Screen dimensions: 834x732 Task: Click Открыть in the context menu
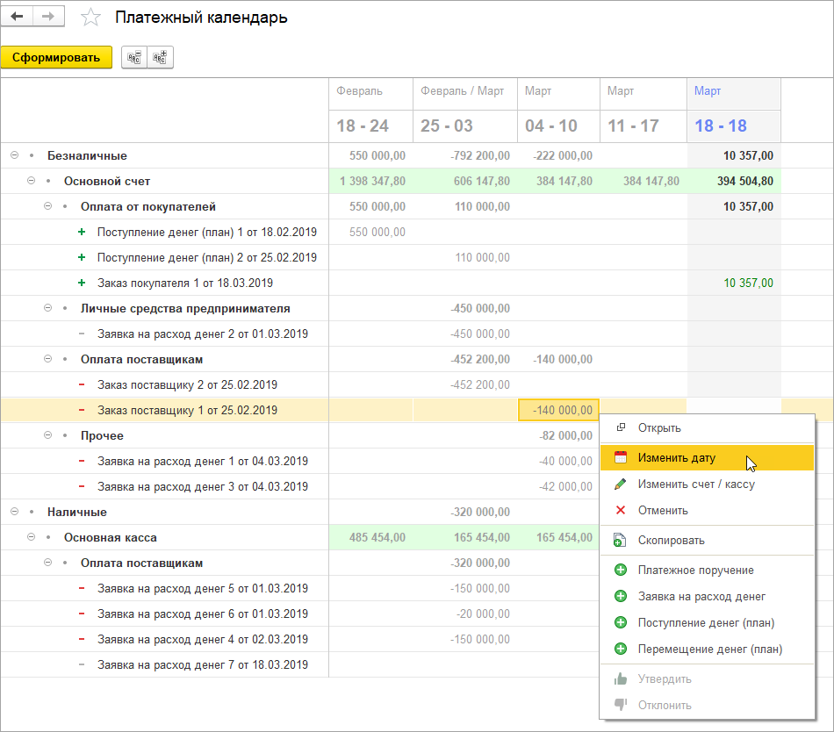coord(659,428)
